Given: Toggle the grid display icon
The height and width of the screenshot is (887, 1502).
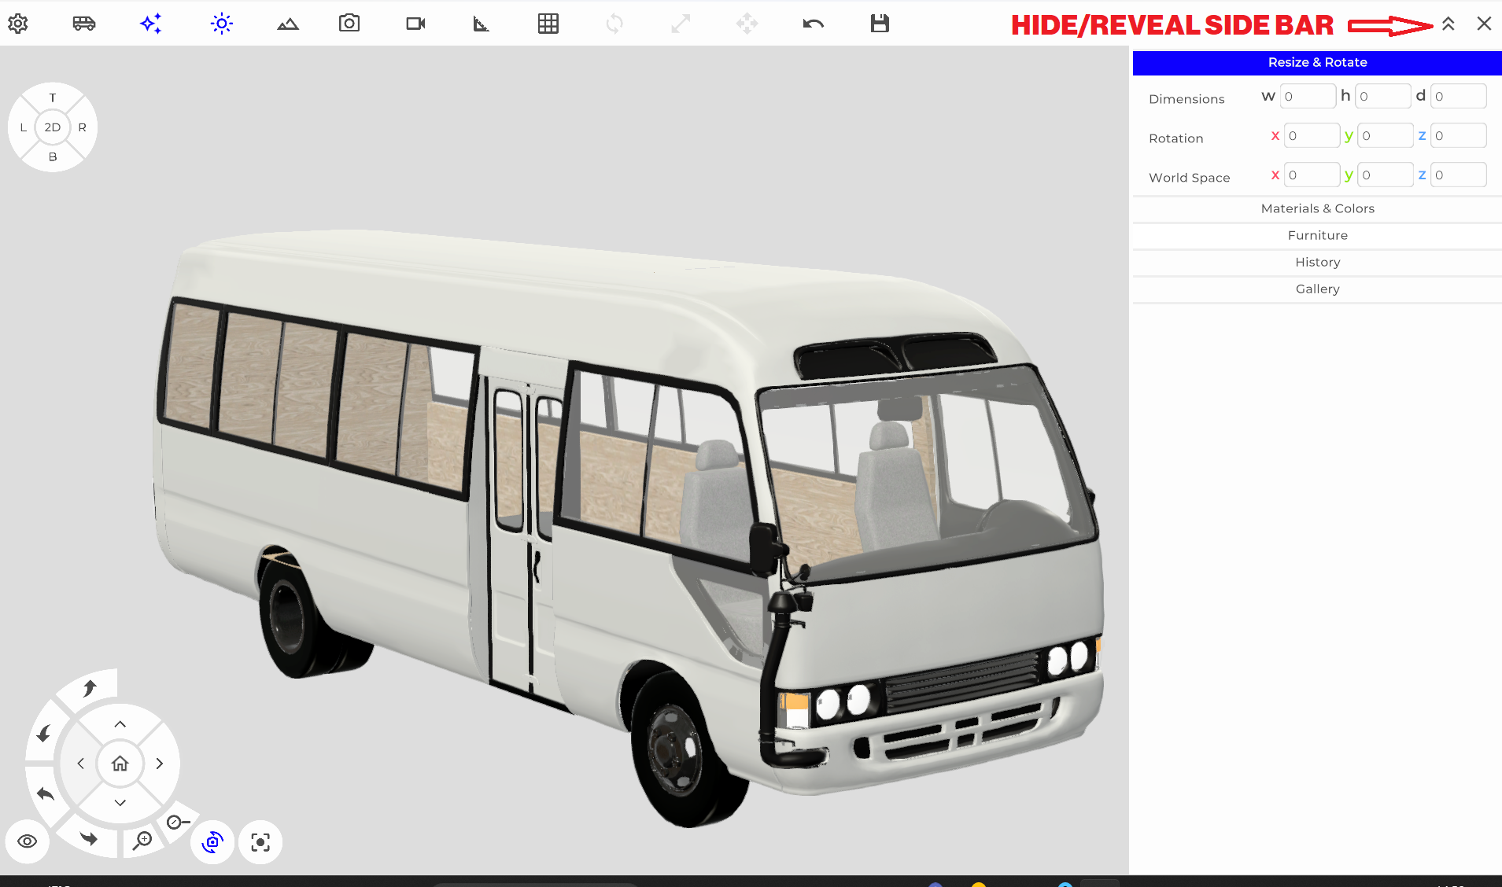Looking at the screenshot, I should [548, 24].
